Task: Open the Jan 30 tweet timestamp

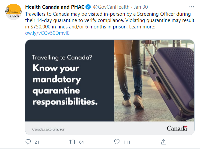Action: pyautogui.click(x=141, y=7)
